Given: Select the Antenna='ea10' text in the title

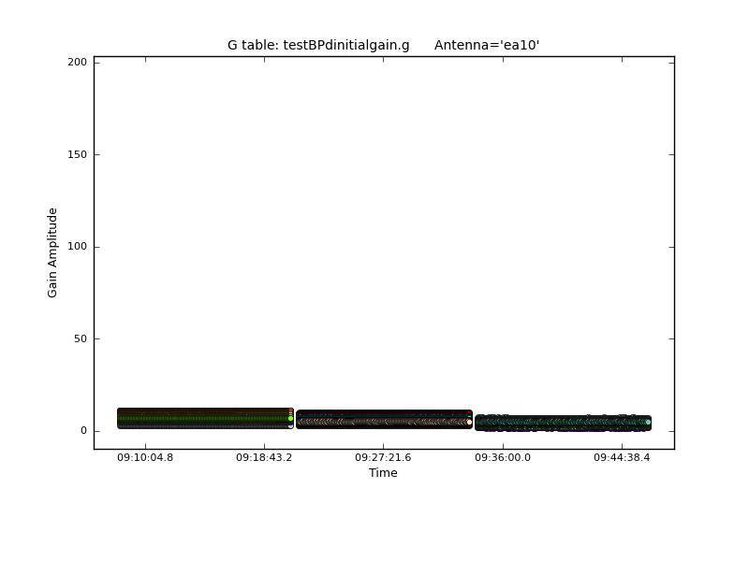Looking at the screenshot, I should [487, 45].
